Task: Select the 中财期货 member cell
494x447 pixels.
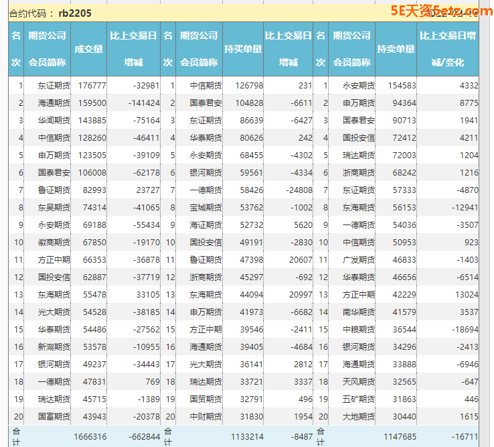Action: tap(206, 416)
